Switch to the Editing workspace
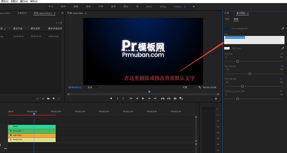This screenshot has height=153, width=287. [x=163, y=7]
